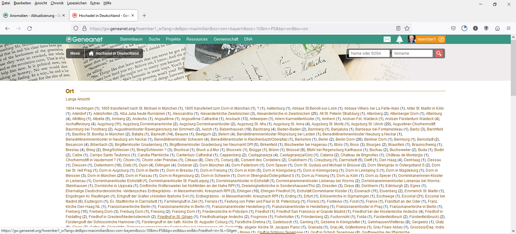This screenshot has height=234, width=516.
Task: Open the Menü dropdown button
Action: pyautogui.click(x=75, y=53)
